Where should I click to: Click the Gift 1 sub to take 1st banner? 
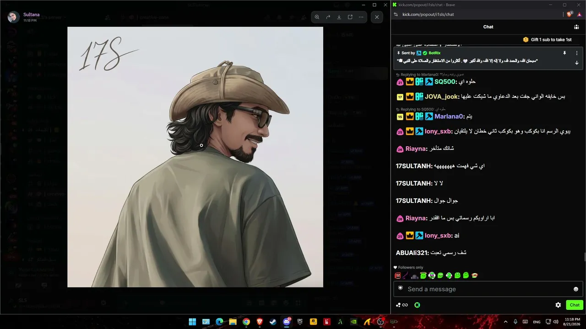[548, 40]
